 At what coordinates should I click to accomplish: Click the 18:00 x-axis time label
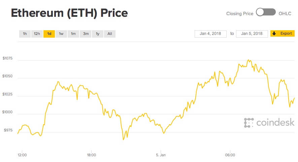tap(91, 155)
